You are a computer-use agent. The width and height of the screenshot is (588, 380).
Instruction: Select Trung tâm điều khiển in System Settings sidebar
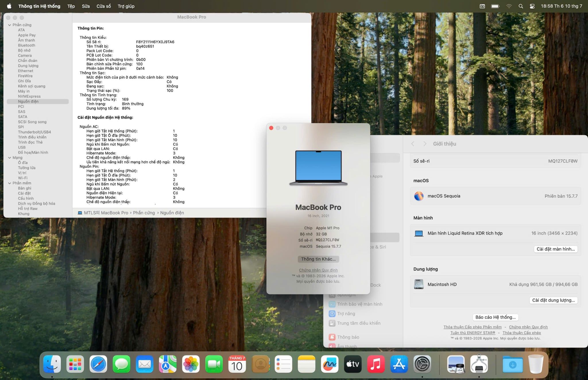click(355, 323)
